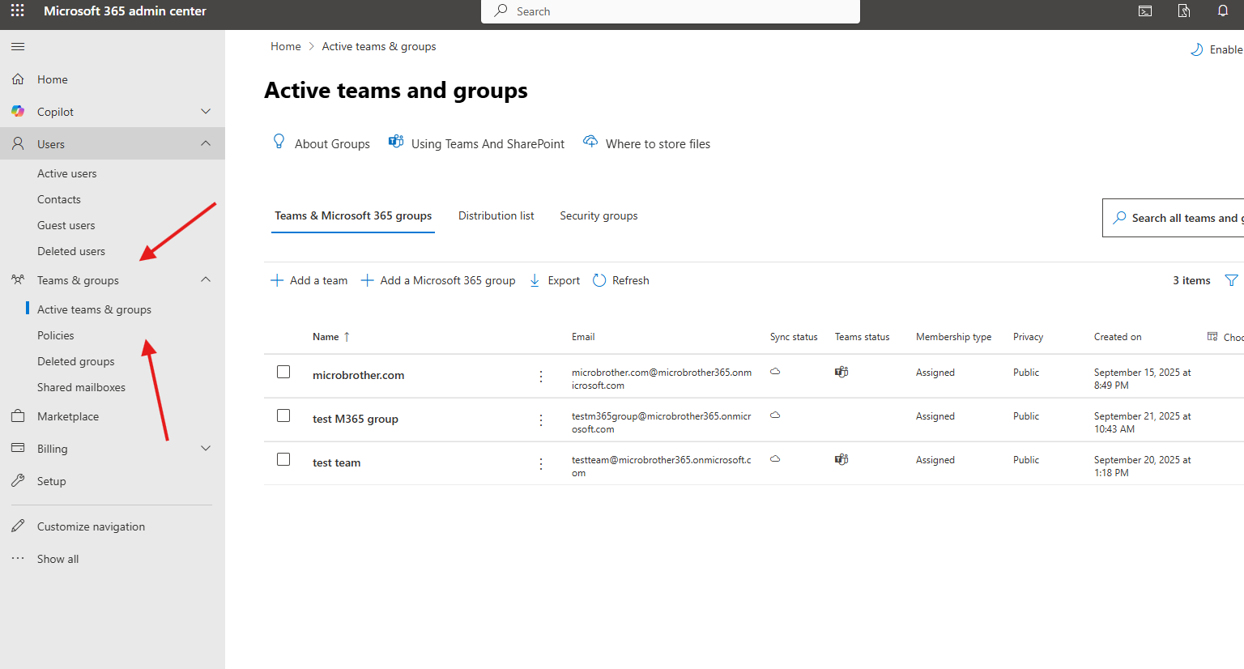Open Cloud Shell terminal icon in header

(x=1145, y=11)
